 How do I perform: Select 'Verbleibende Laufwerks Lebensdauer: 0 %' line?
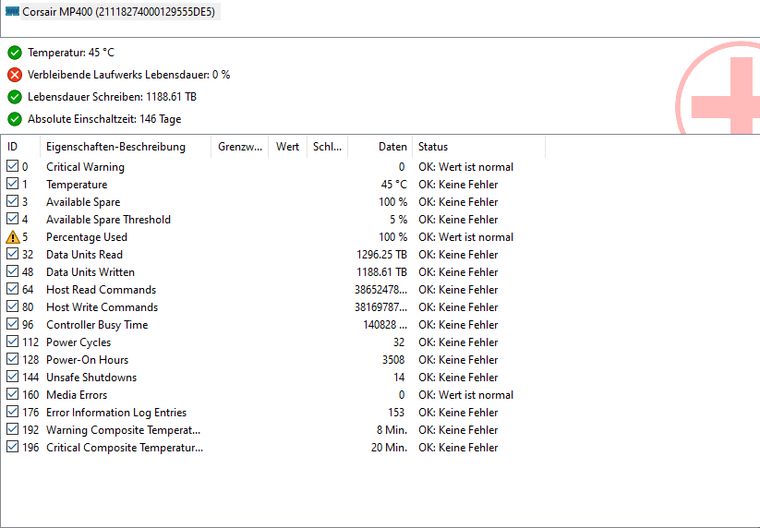click(129, 75)
